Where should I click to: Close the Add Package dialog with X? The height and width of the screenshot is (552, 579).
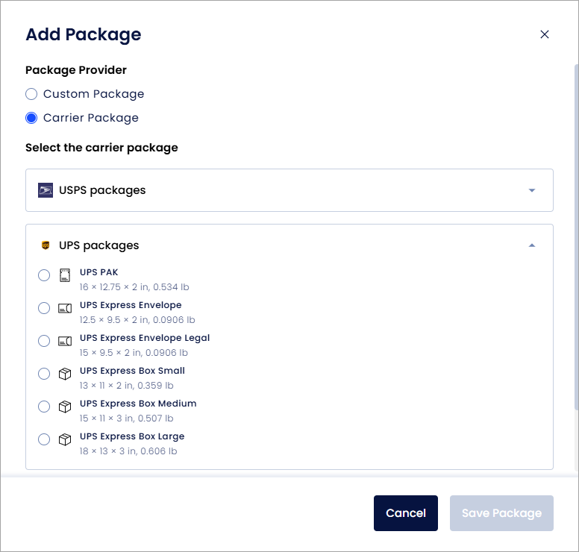(x=544, y=34)
